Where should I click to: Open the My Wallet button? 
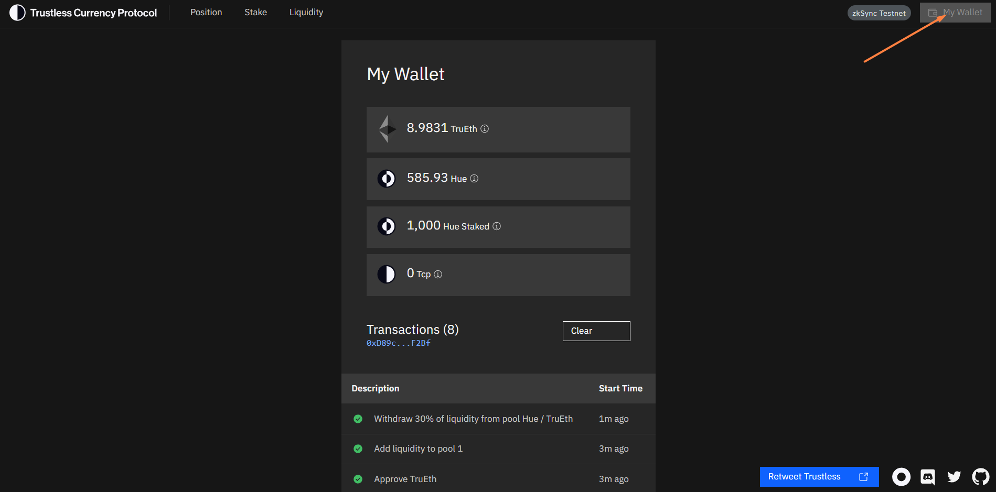[x=955, y=13]
